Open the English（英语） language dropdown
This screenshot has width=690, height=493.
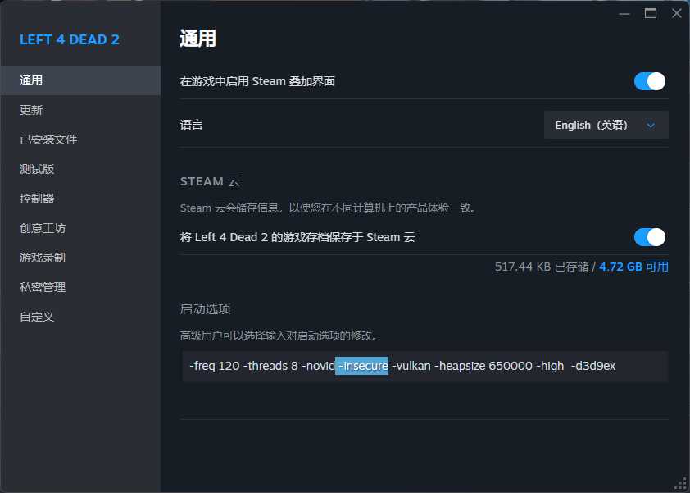pos(606,126)
